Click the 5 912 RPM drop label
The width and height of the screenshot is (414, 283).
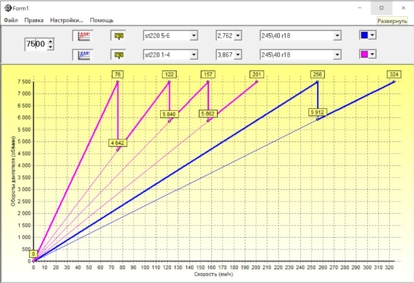(318, 112)
